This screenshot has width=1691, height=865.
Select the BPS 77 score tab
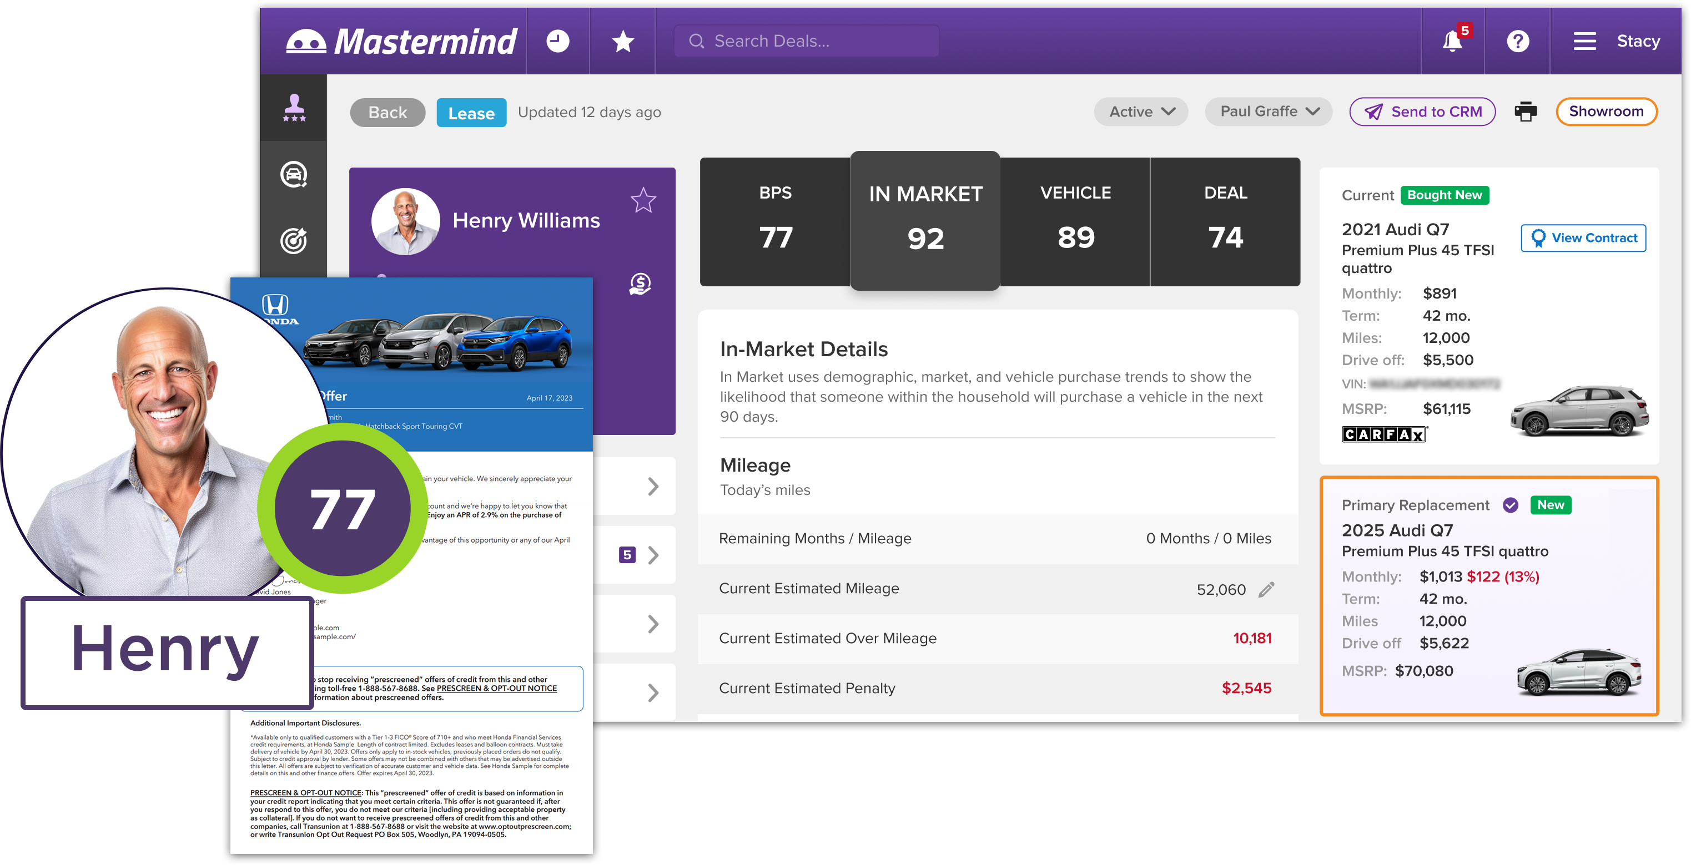click(x=775, y=222)
